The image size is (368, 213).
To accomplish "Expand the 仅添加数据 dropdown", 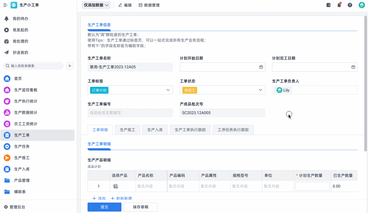I will point(96,5).
